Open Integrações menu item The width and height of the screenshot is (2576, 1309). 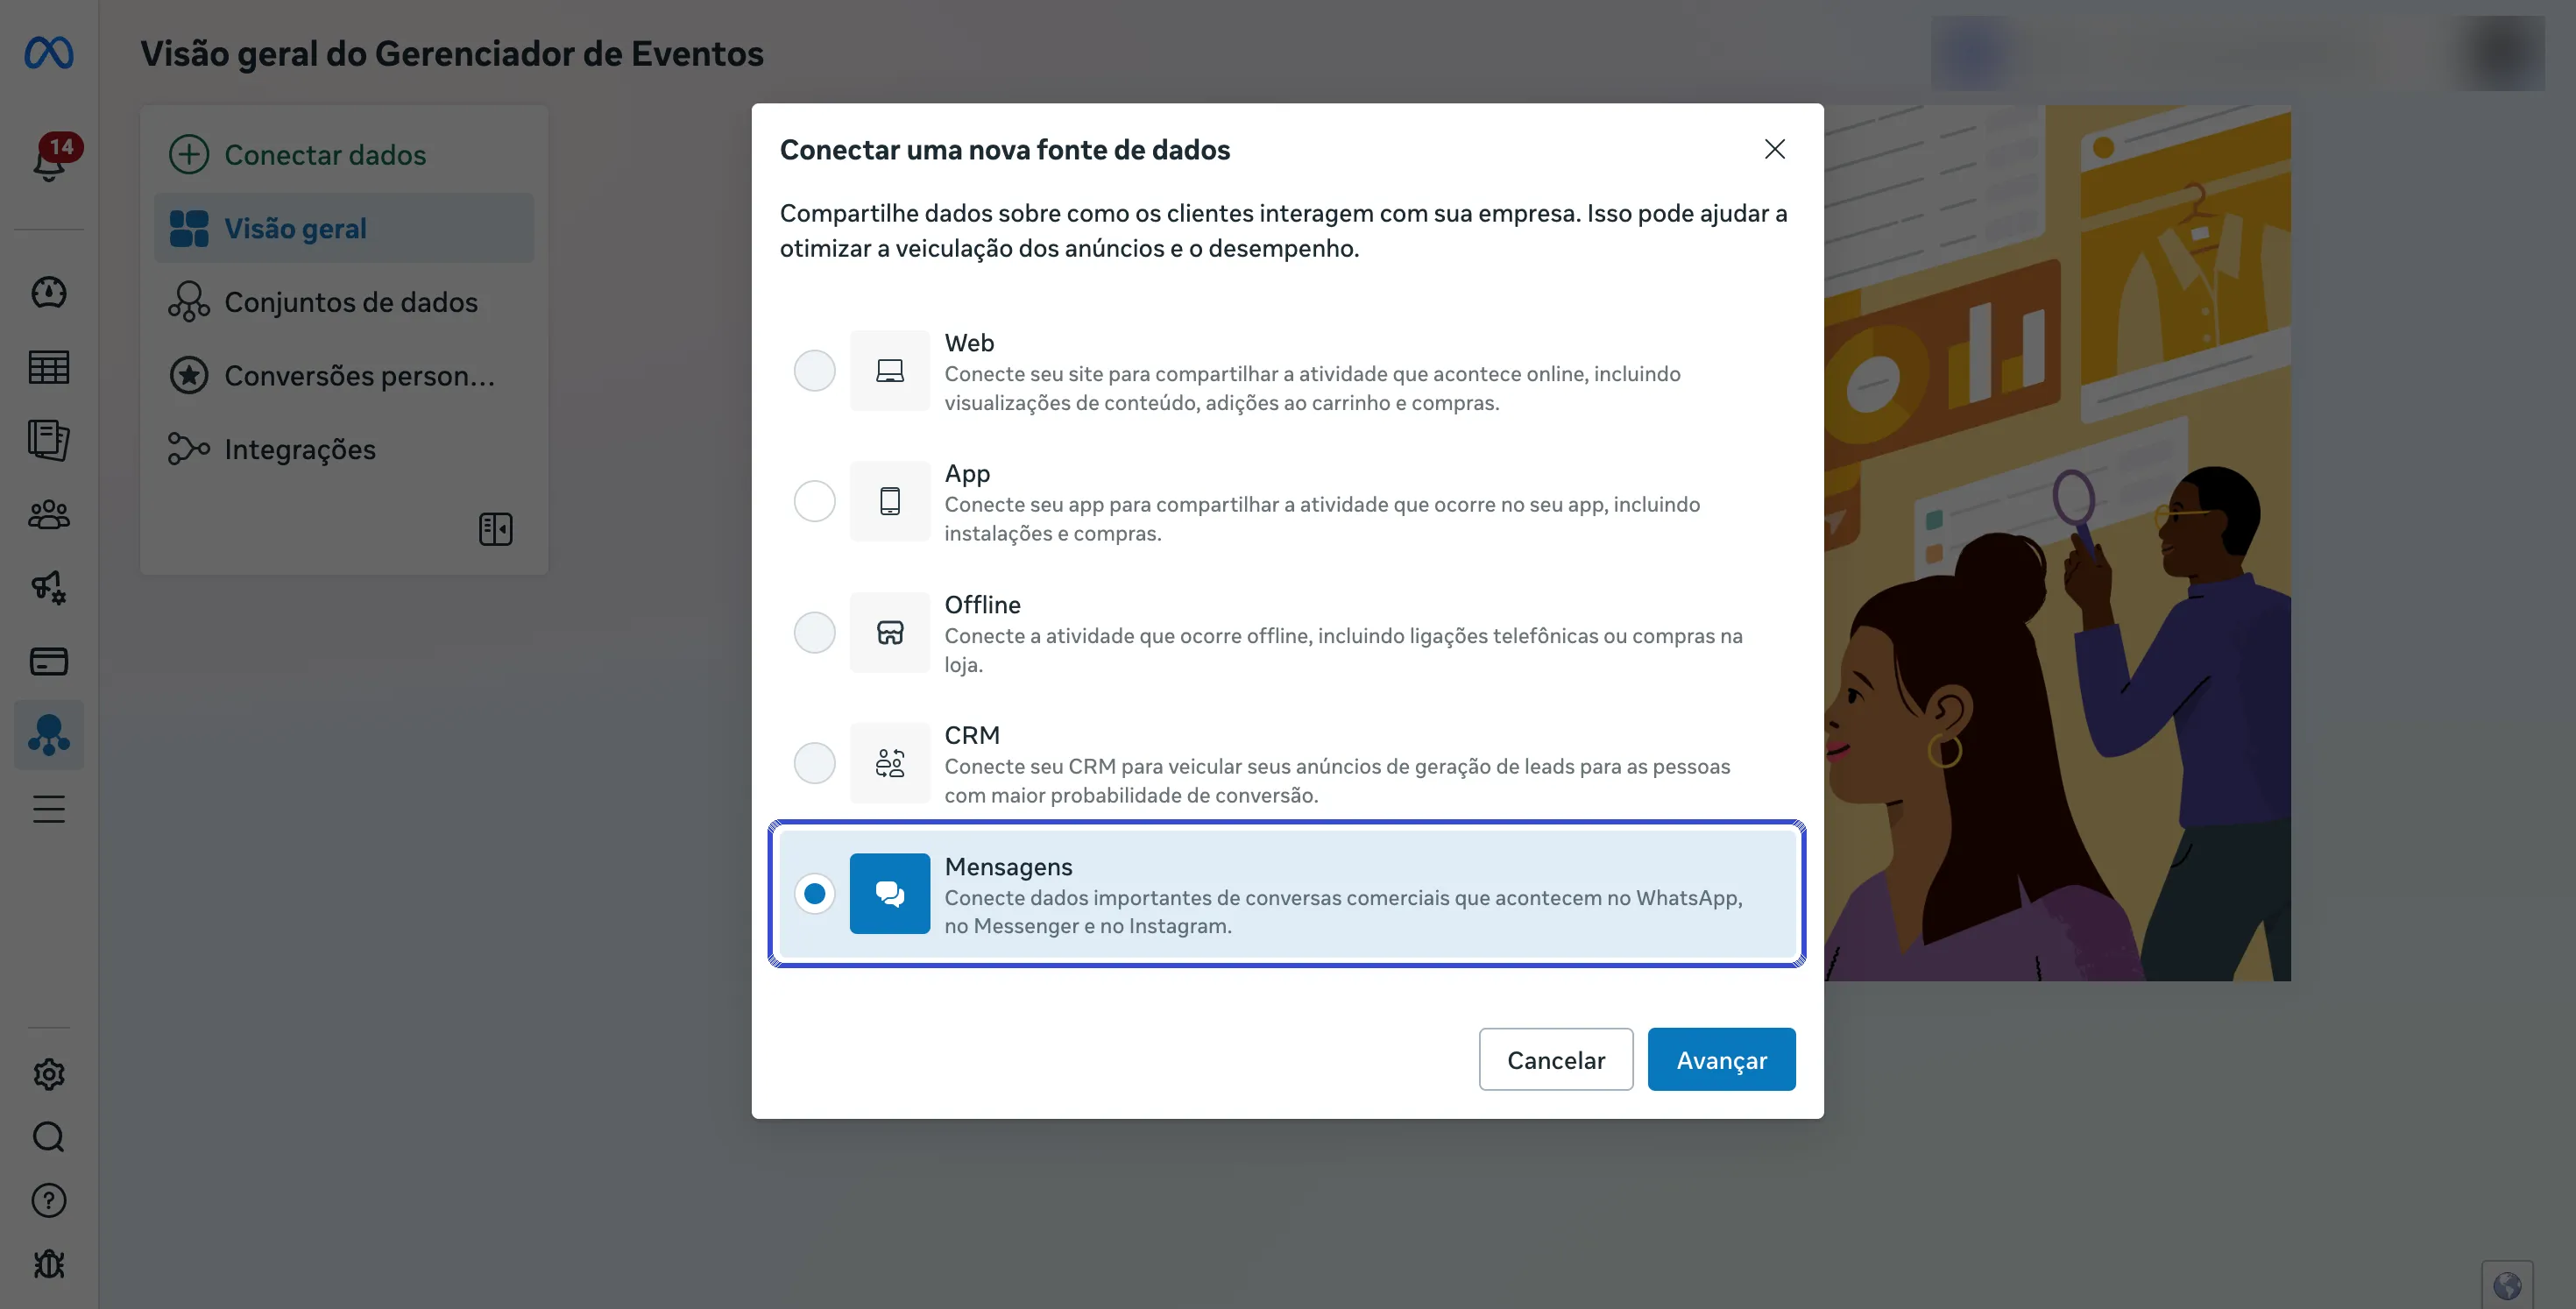(x=344, y=449)
